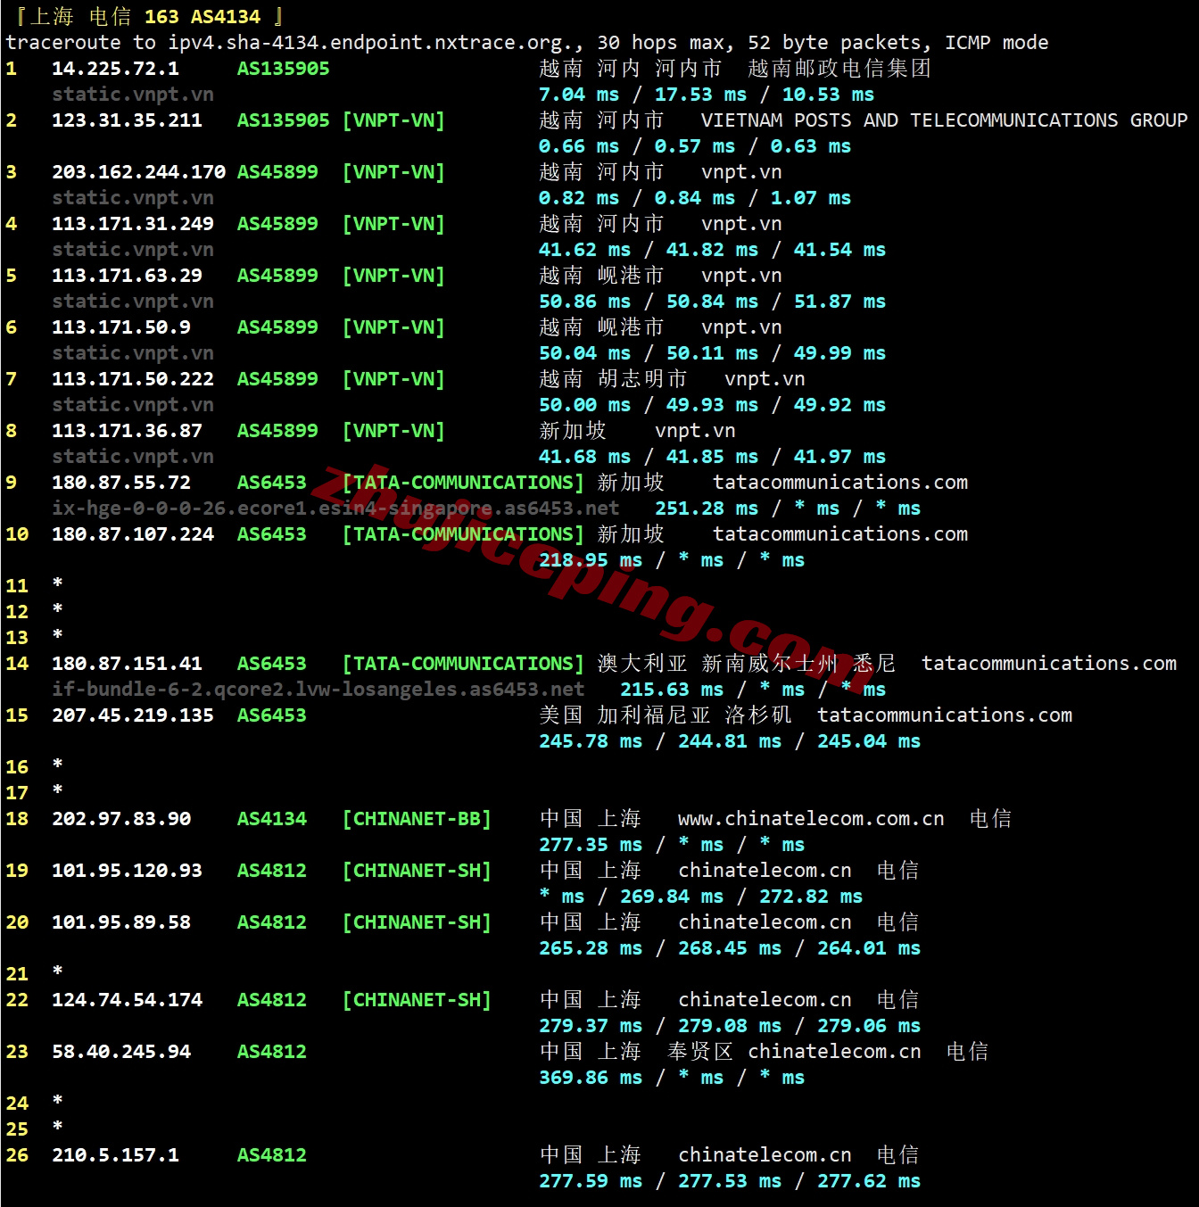Viewport: 1199px width, 1207px height.
Task: Click latency value 277.35 ms
Action: click(x=591, y=845)
